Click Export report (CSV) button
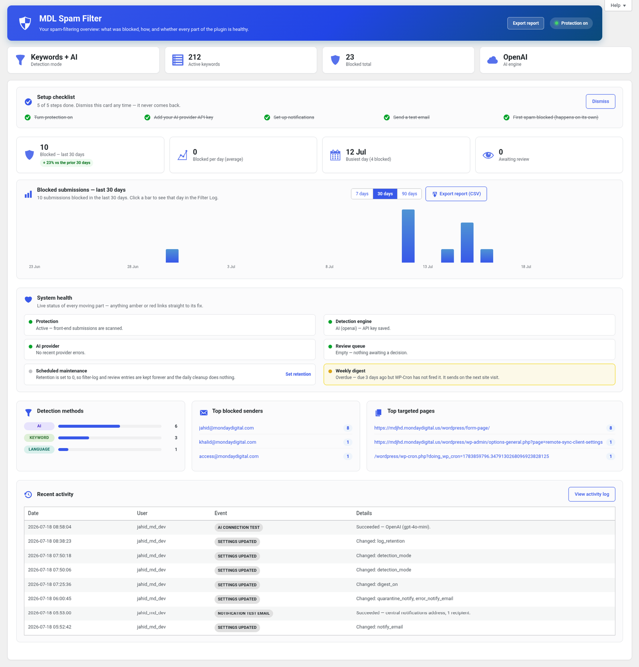Image resolution: width=639 pixels, height=667 pixels. point(456,194)
